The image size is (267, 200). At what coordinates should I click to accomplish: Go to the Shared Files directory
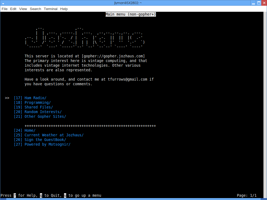39,107
